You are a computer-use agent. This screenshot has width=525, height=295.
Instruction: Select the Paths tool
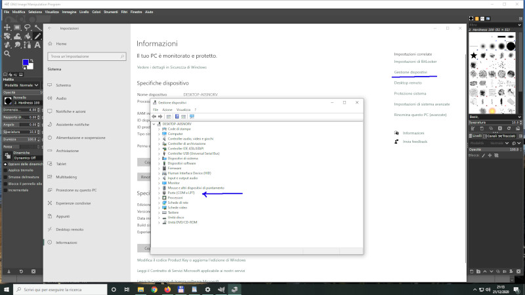coord(28,45)
